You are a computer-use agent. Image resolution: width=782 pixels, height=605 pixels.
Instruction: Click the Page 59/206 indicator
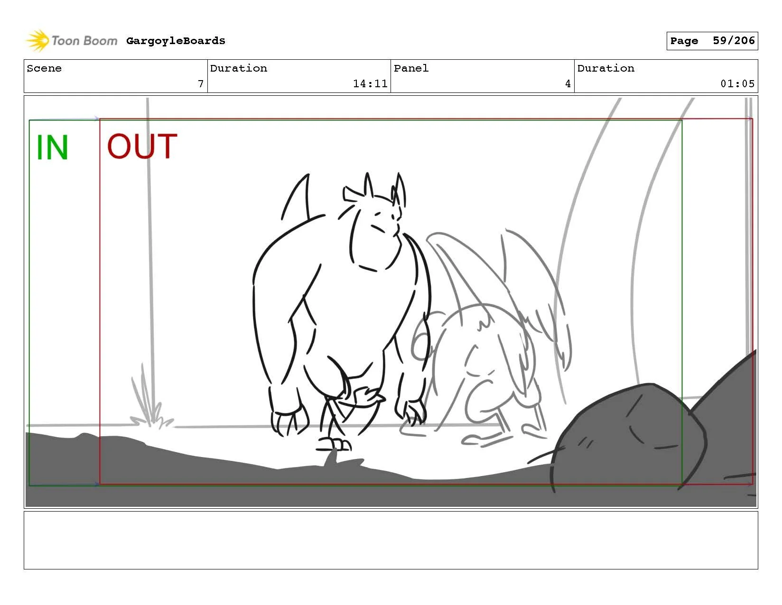[x=712, y=41]
